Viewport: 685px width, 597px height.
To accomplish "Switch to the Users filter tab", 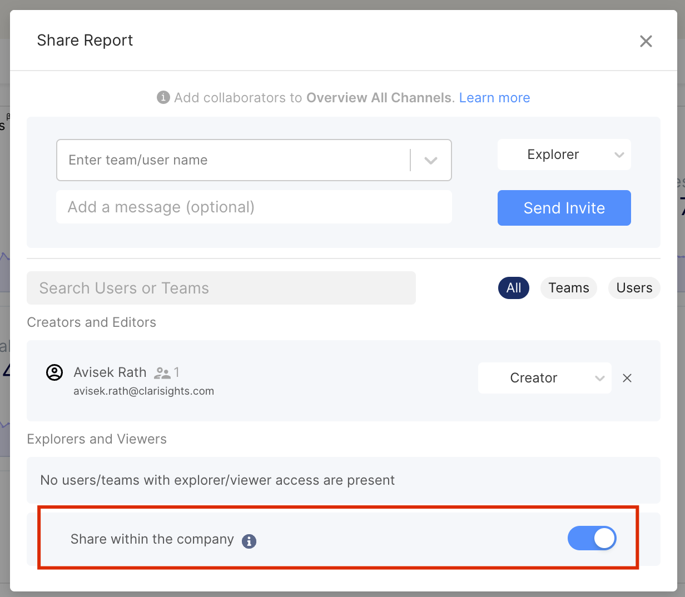I will click(634, 288).
